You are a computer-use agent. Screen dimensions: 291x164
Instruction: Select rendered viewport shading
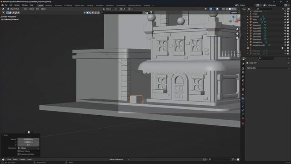tap(236, 9)
